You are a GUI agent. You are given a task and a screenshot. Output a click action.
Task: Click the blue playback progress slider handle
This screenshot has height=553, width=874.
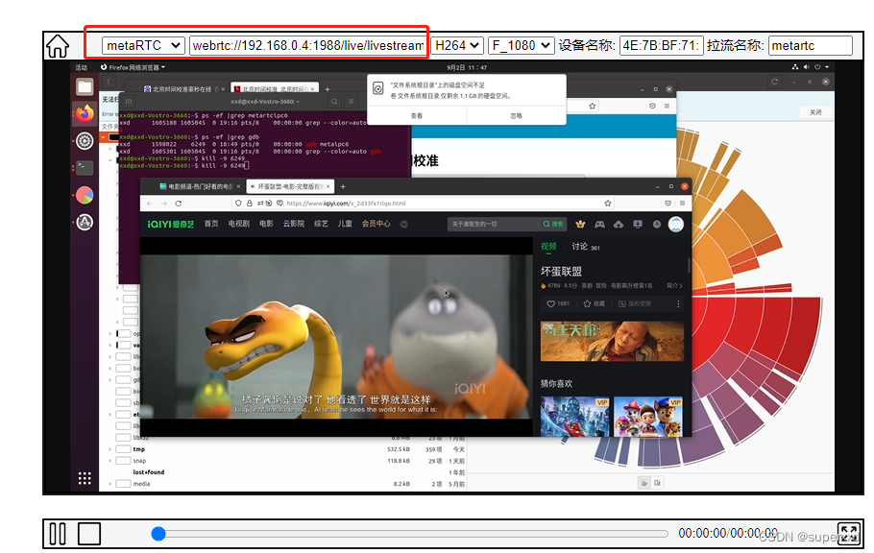[x=158, y=534]
